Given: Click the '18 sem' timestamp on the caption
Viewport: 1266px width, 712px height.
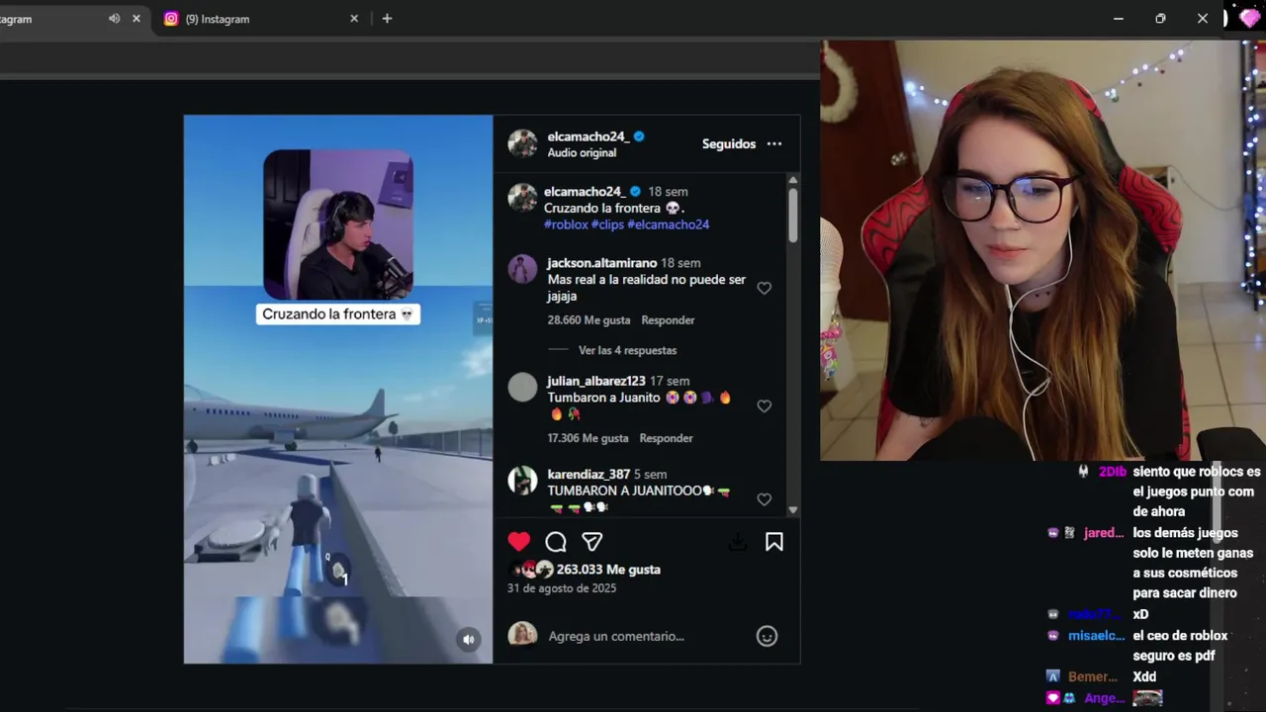Looking at the screenshot, I should point(668,192).
